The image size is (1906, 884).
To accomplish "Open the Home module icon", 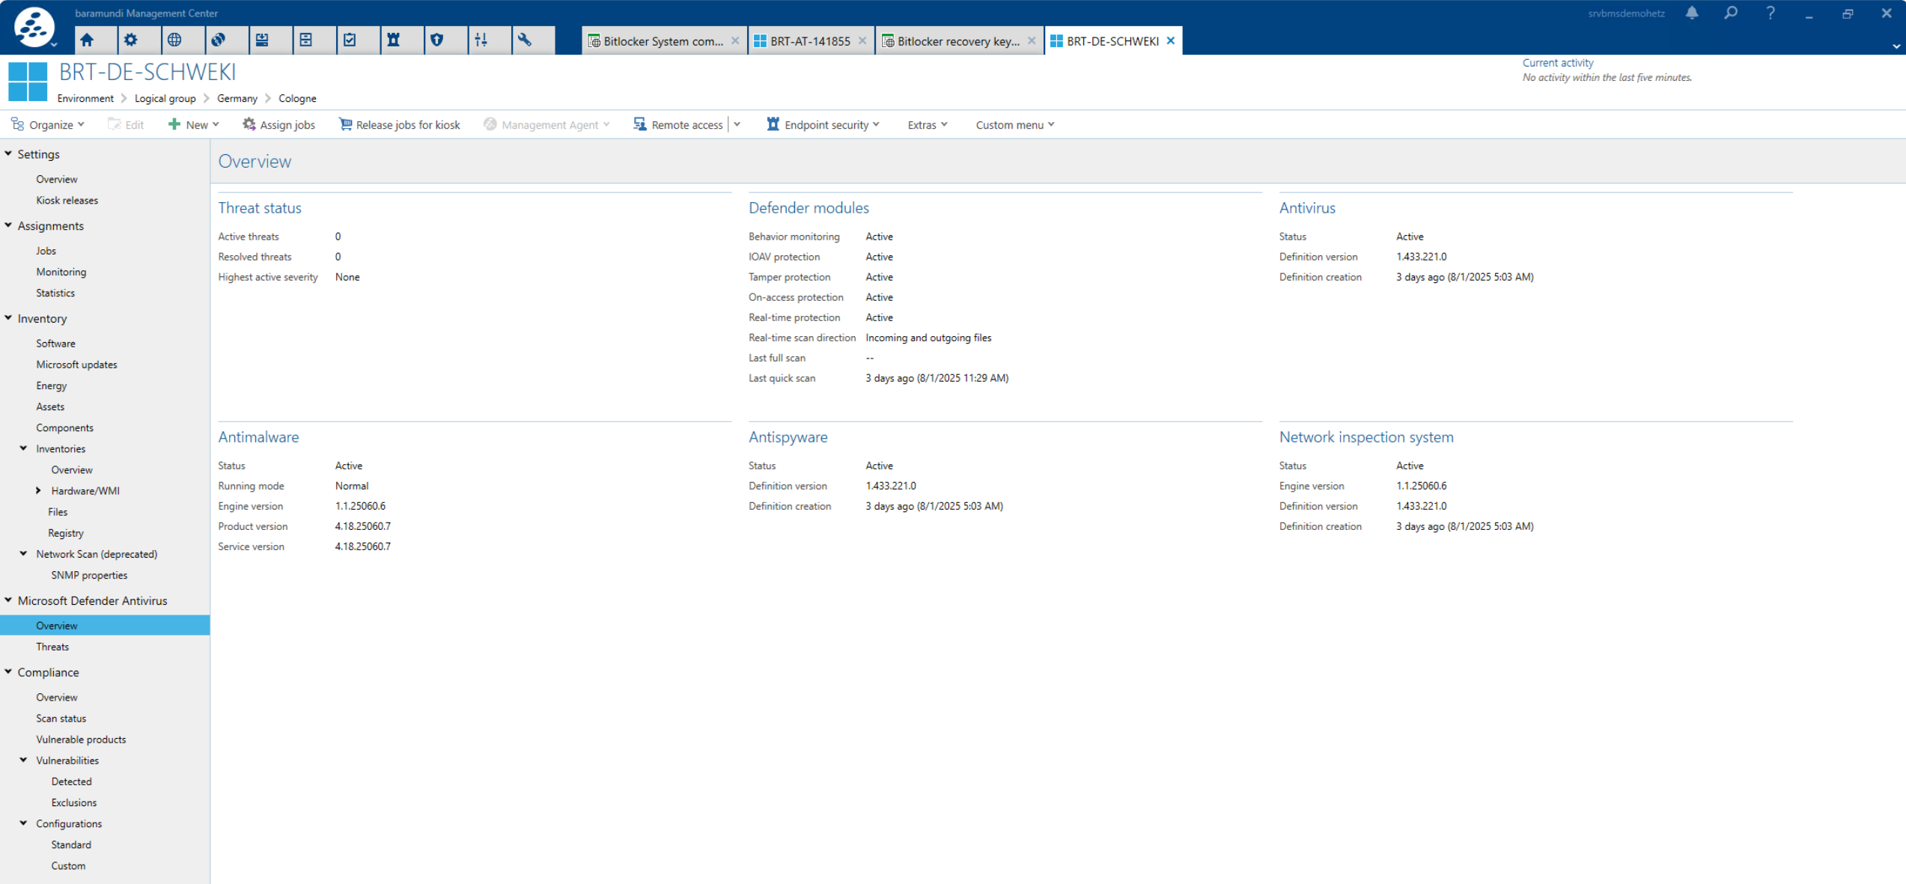I will (x=88, y=40).
